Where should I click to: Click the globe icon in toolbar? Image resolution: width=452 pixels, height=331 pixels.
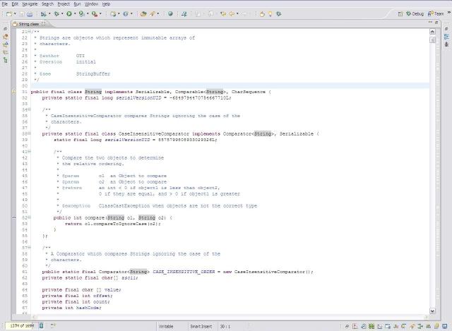tap(169, 13)
